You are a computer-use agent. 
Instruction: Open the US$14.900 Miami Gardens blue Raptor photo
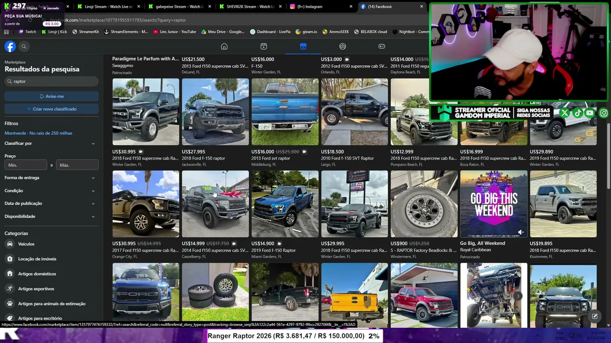coord(285,204)
